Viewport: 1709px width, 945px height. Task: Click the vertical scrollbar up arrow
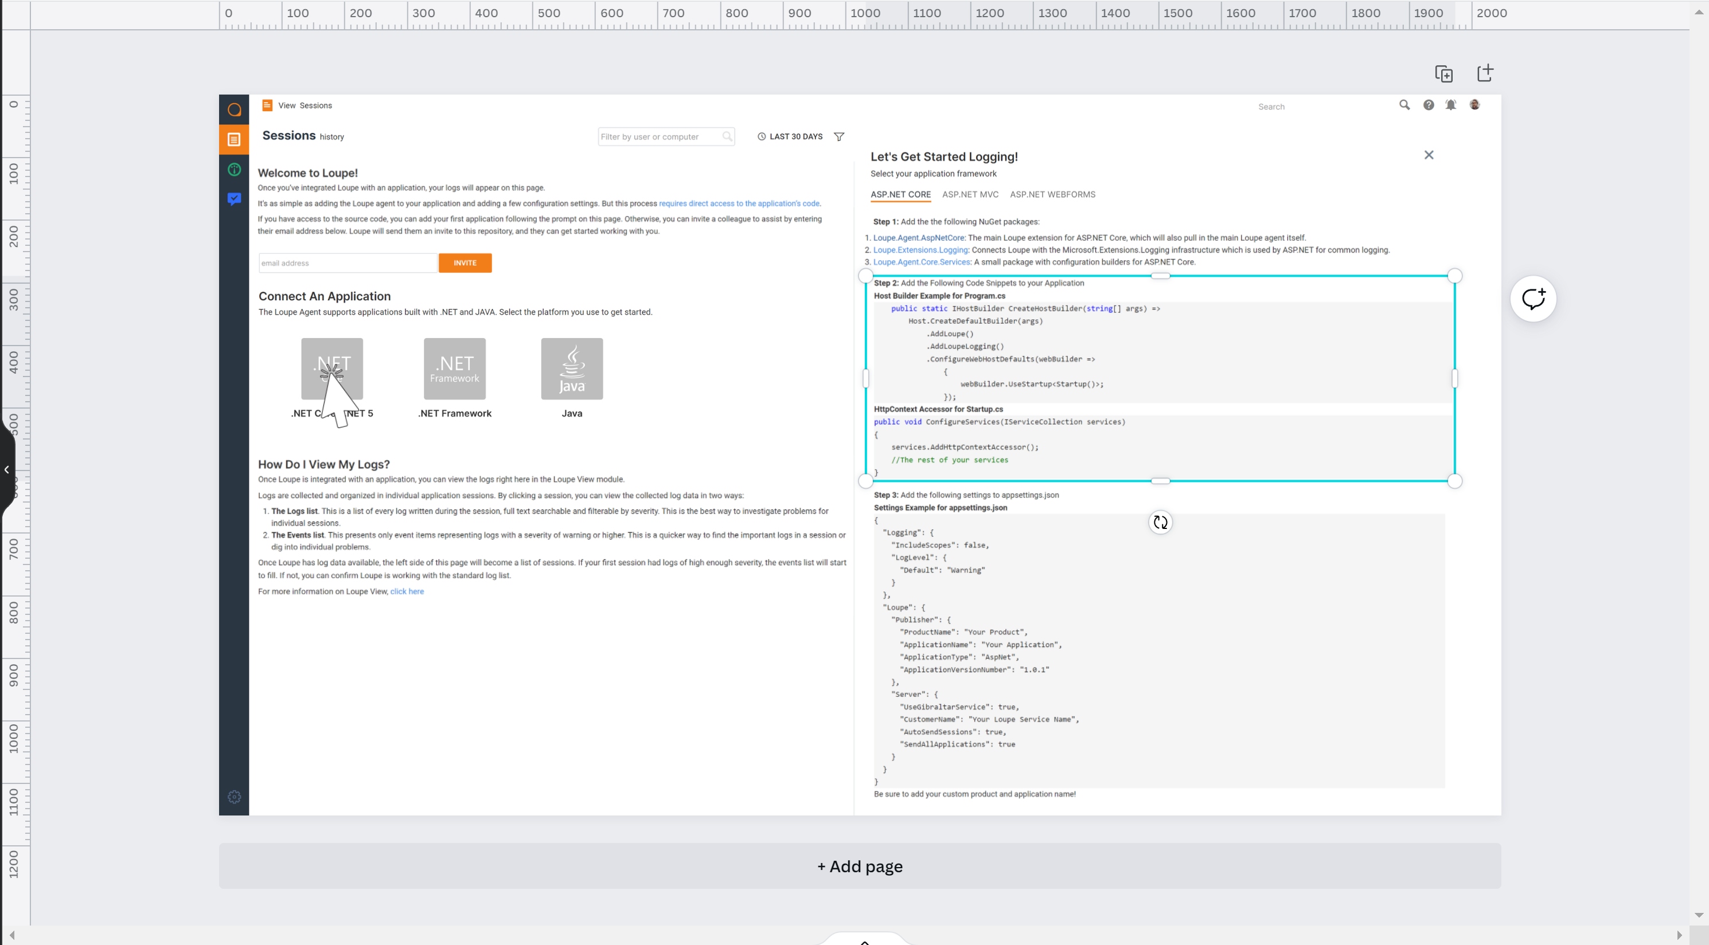(x=1698, y=12)
